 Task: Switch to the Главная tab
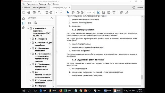click(x=26, y=7)
